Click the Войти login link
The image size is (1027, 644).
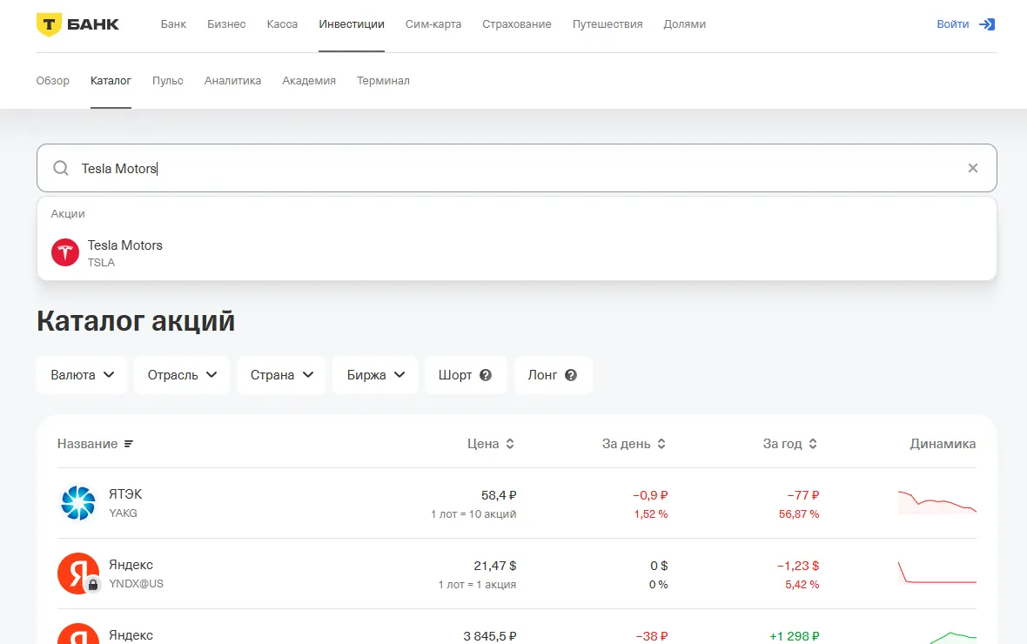click(952, 24)
